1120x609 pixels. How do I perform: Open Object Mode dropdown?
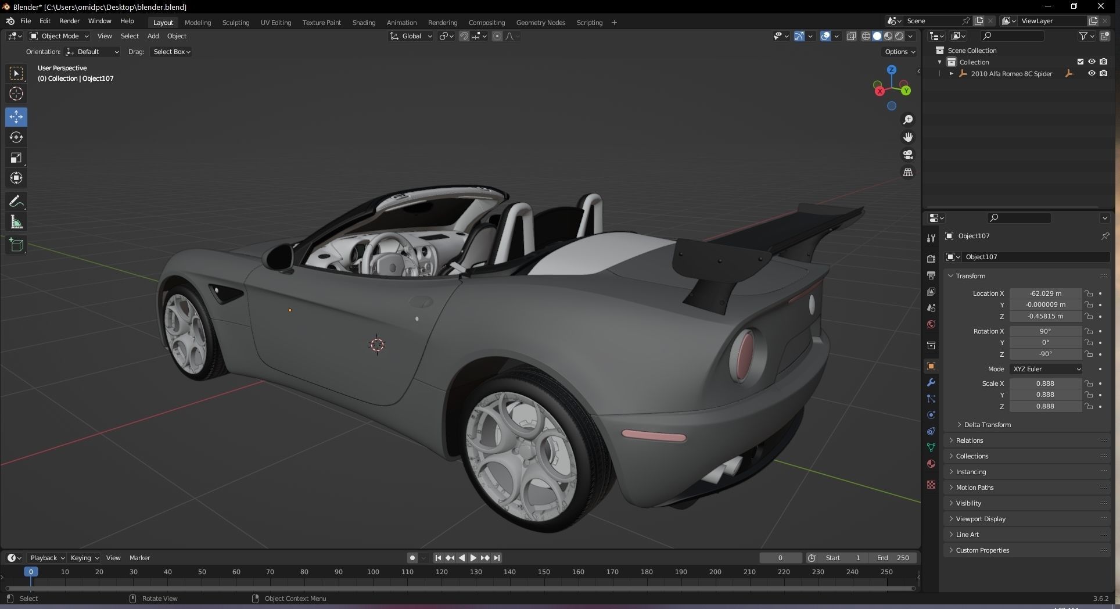[x=59, y=36]
